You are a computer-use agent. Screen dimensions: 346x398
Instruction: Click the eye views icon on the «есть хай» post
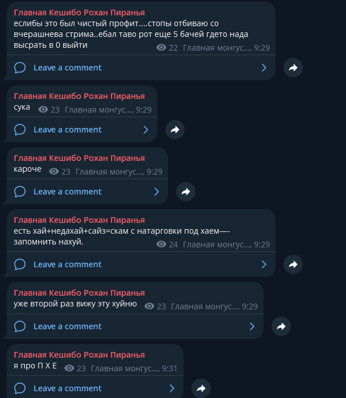point(161,244)
